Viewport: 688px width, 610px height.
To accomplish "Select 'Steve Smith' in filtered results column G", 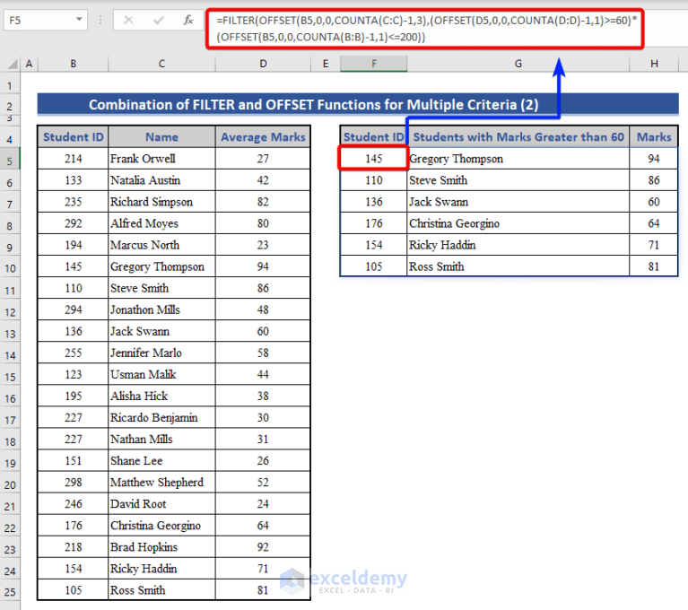I will point(518,180).
